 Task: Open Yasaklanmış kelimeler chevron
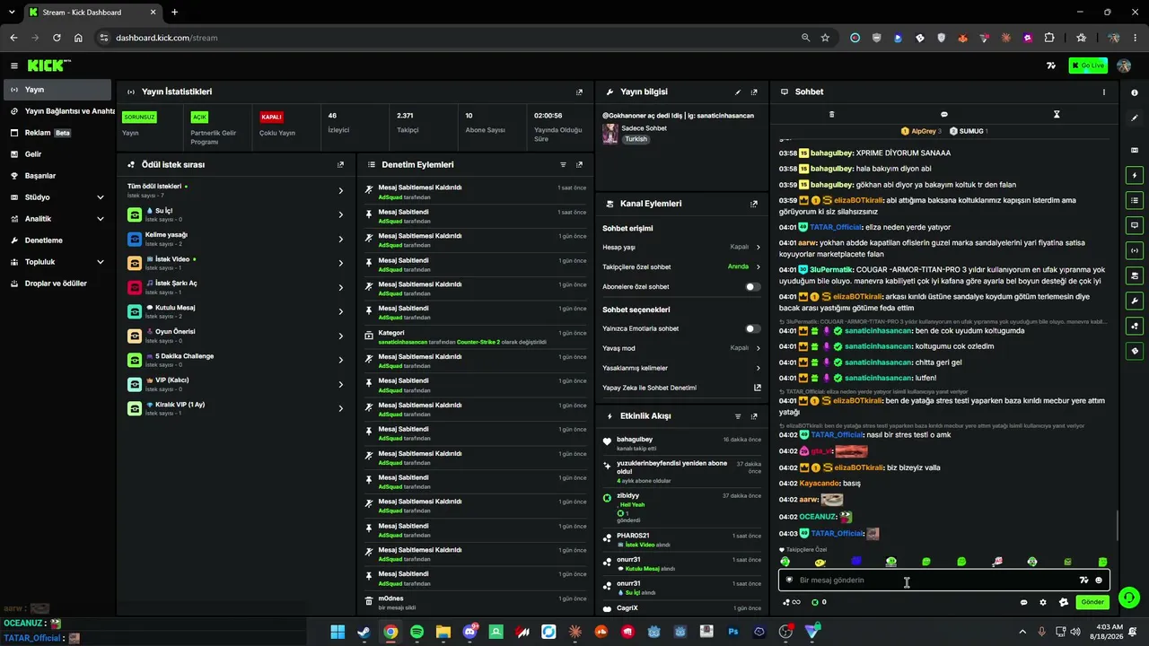pos(759,368)
